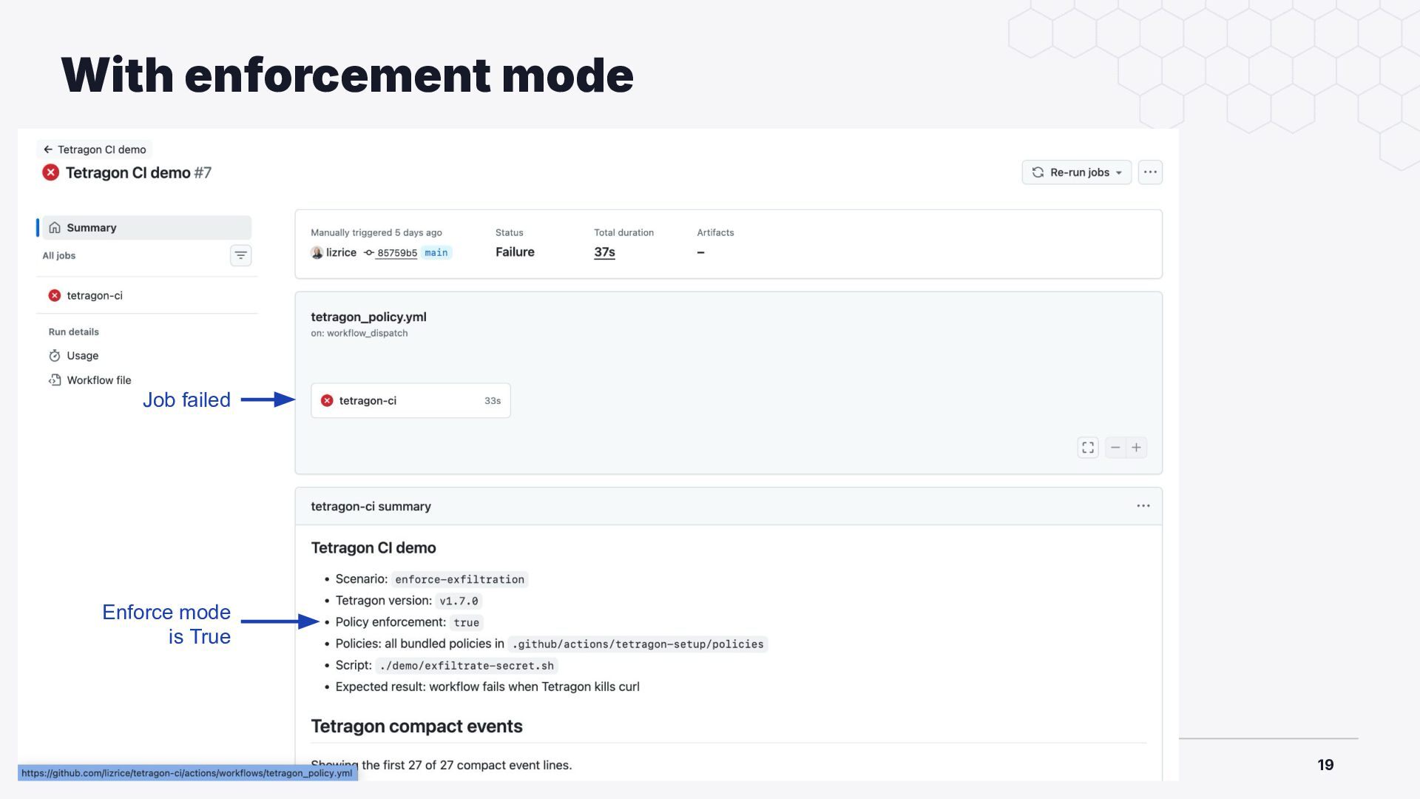The height and width of the screenshot is (799, 1420).
Task: Click the failed status icon beside run title
Action: pyautogui.click(x=50, y=172)
